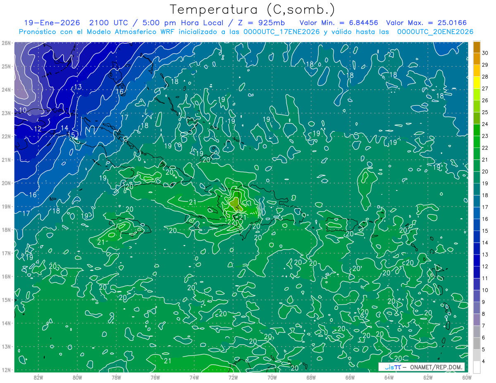This screenshot has height=383, width=496.
Task: Click the '68W' longitude label
Action: (x=311, y=377)
